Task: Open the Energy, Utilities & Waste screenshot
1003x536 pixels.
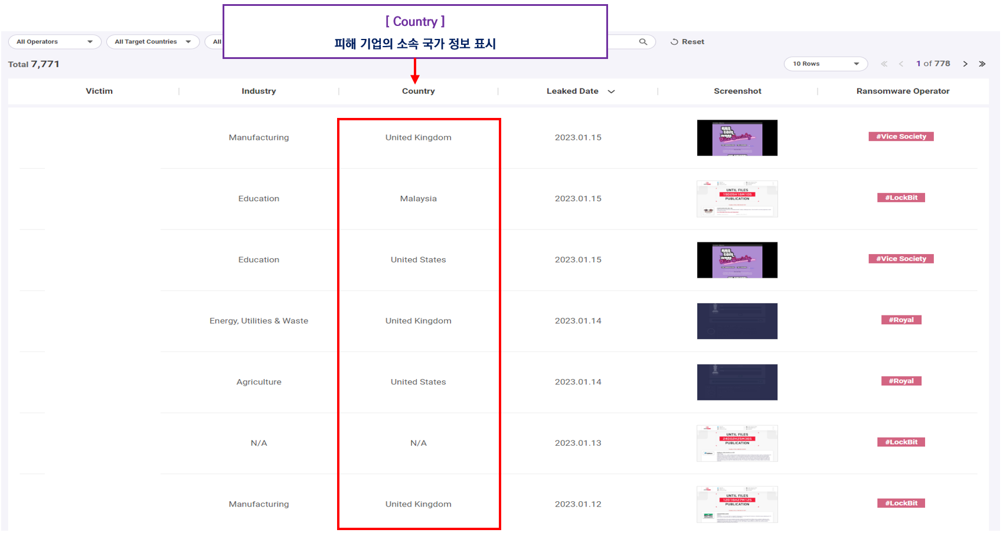Action: [737, 321]
